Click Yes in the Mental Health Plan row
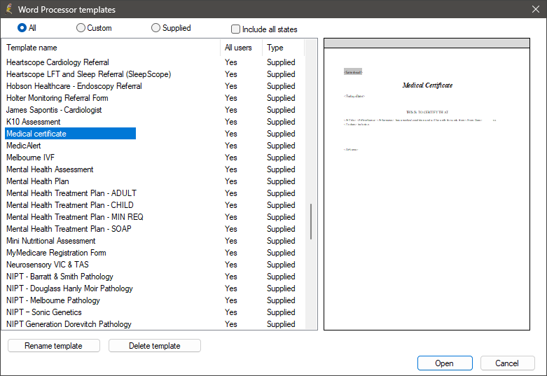This screenshot has height=376, width=547. coord(231,181)
